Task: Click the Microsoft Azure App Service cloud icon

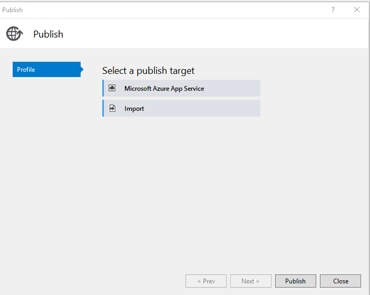Action: pyautogui.click(x=112, y=88)
